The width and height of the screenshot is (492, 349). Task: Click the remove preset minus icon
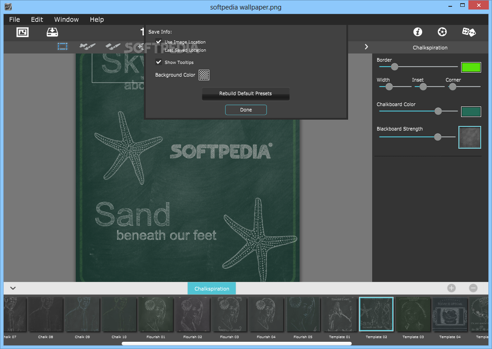point(473,288)
